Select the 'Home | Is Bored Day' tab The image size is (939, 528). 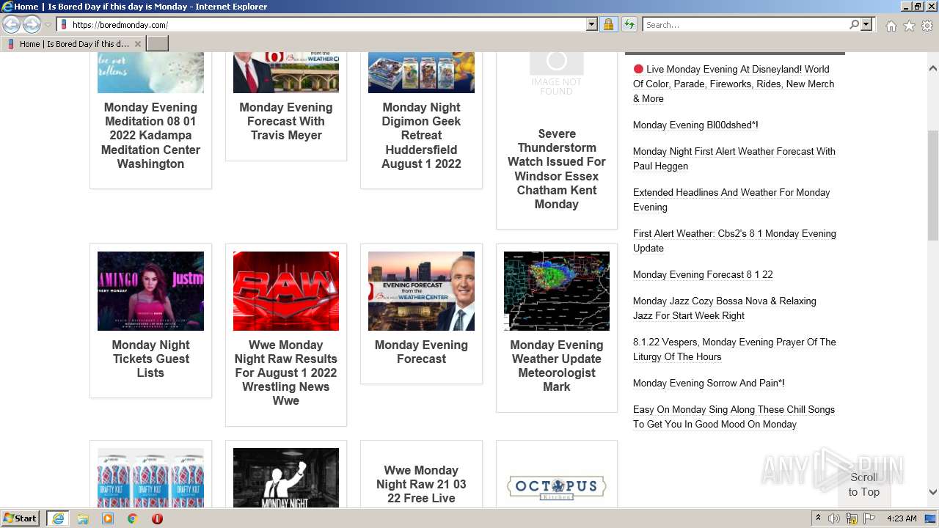point(73,44)
